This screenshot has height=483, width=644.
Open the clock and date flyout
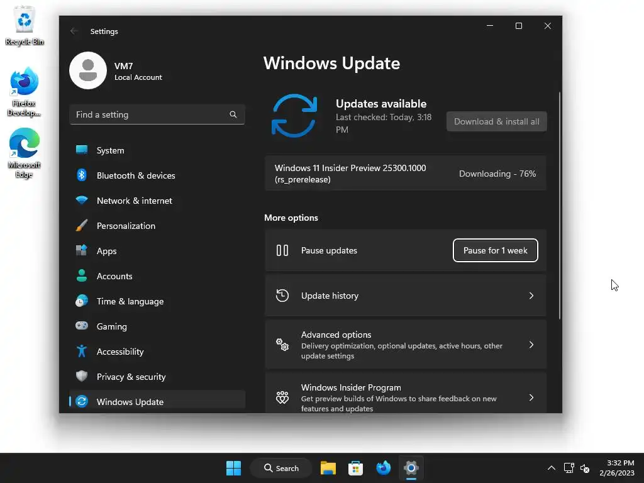click(x=616, y=468)
